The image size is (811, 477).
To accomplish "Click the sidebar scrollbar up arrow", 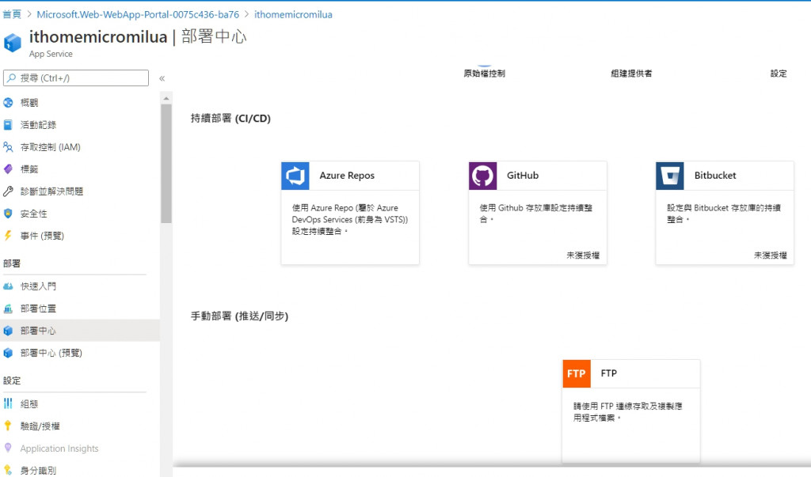I will click(166, 97).
